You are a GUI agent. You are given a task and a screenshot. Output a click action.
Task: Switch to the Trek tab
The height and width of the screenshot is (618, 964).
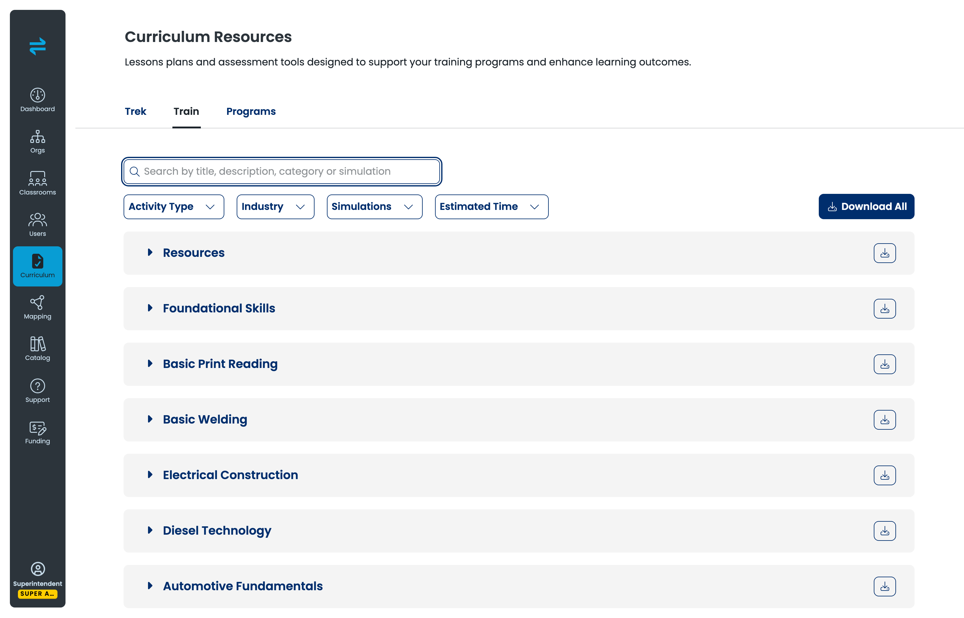tap(135, 111)
